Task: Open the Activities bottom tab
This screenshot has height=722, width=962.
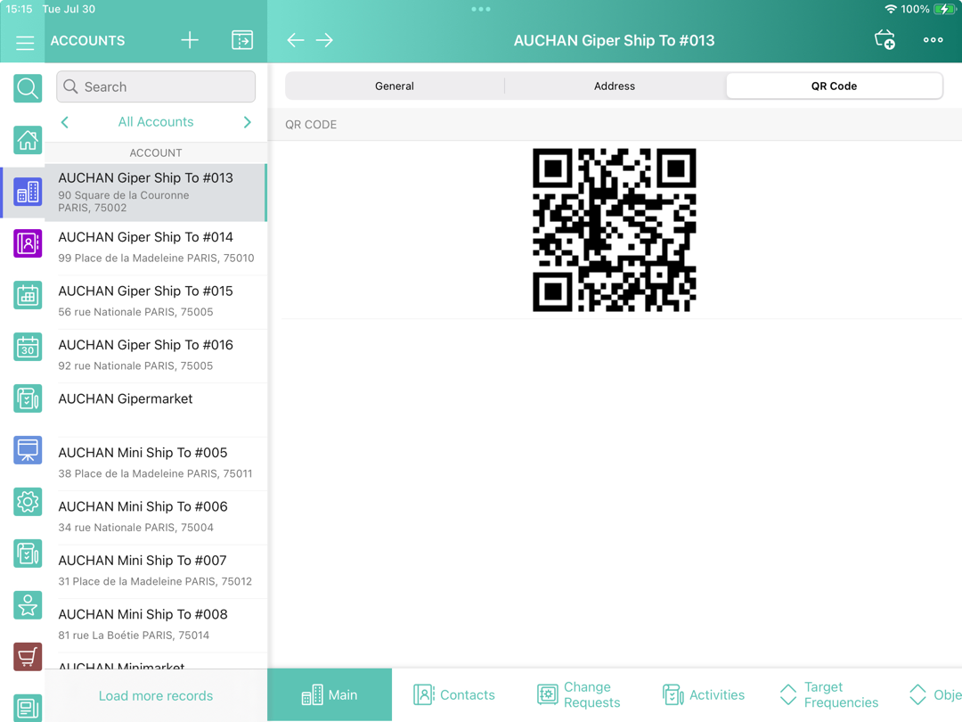Action: (x=704, y=694)
